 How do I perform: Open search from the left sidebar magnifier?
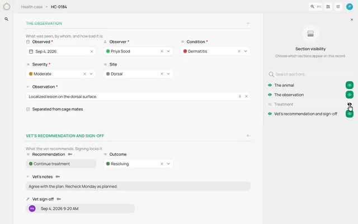tap(7, 19)
